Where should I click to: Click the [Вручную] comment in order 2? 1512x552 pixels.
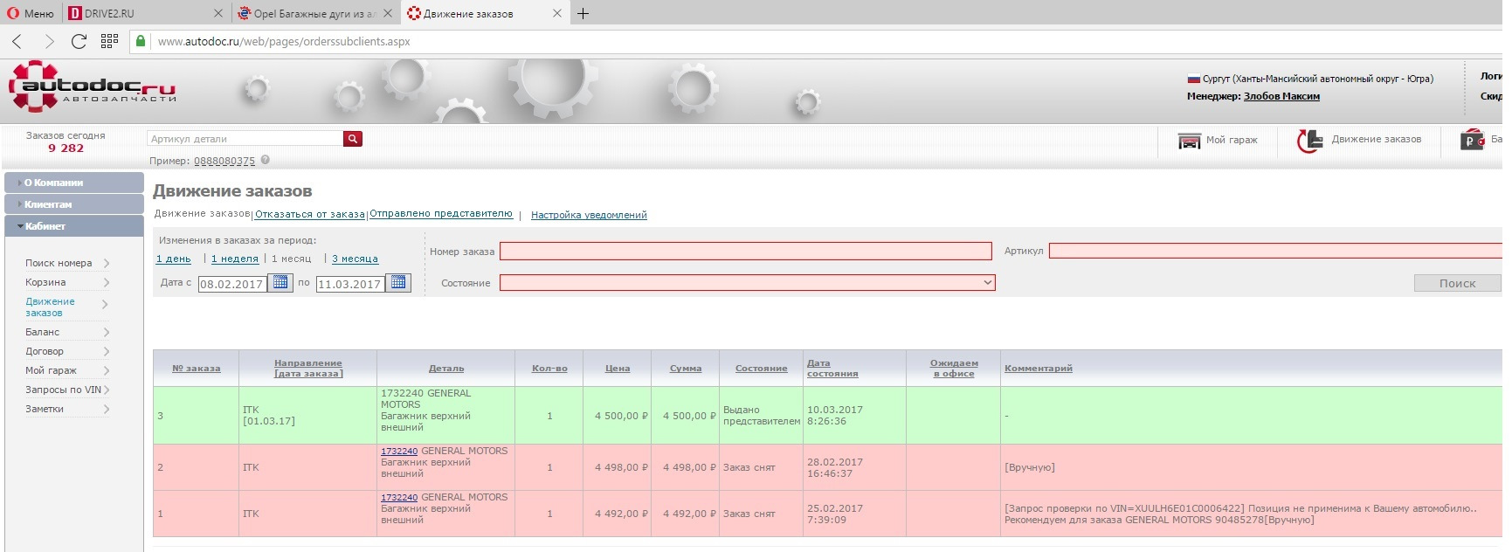tap(1030, 467)
